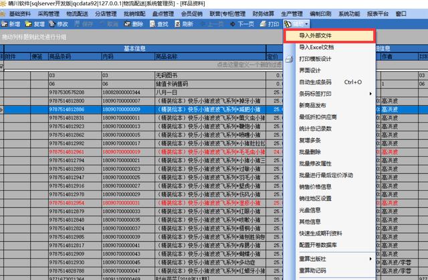The image size is (428, 280).
Task: Expand the 条码标签打印 submenu
Action: point(330,94)
